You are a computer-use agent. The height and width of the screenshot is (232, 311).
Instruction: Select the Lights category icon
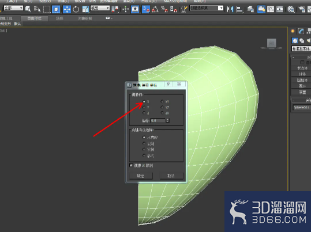pyautogui.click(x=309, y=40)
